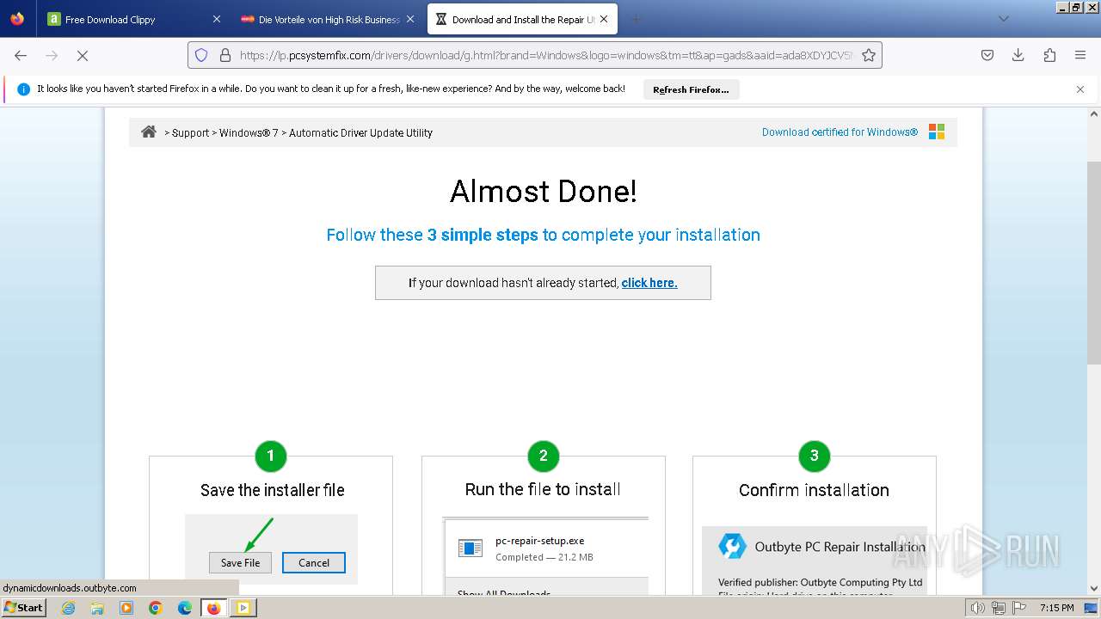Click the Windows logo next to Download certified

coord(937,132)
